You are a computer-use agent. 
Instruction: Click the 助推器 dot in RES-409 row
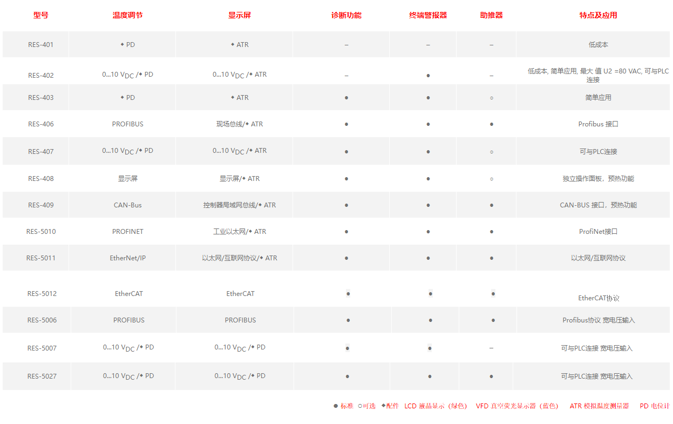click(491, 205)
